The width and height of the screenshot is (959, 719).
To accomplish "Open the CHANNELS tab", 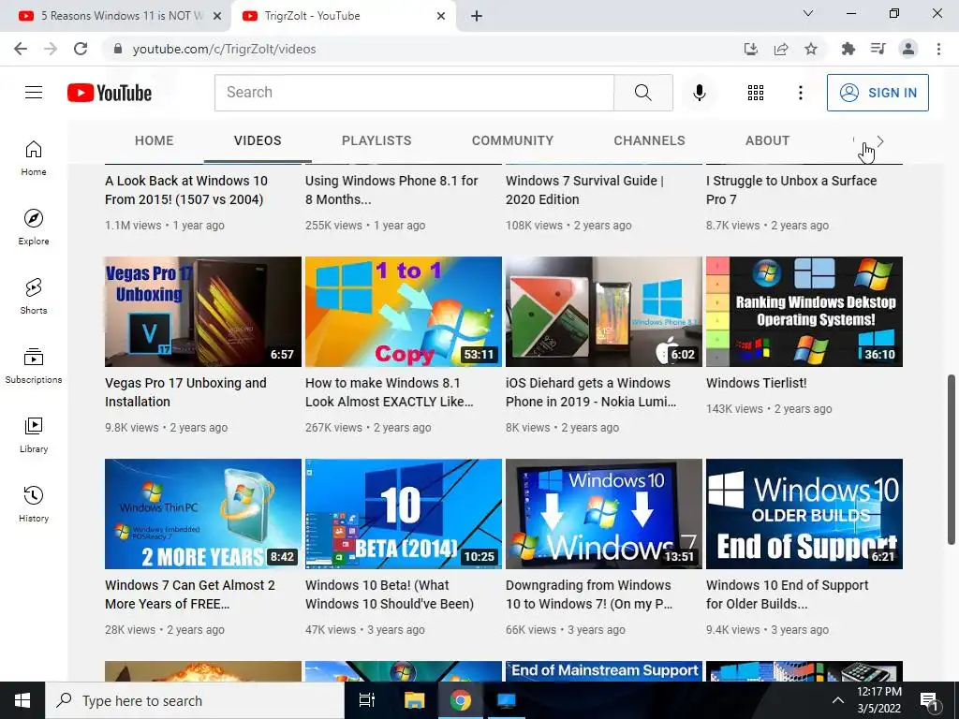I will pyautogui.click(x=649, y=140).
